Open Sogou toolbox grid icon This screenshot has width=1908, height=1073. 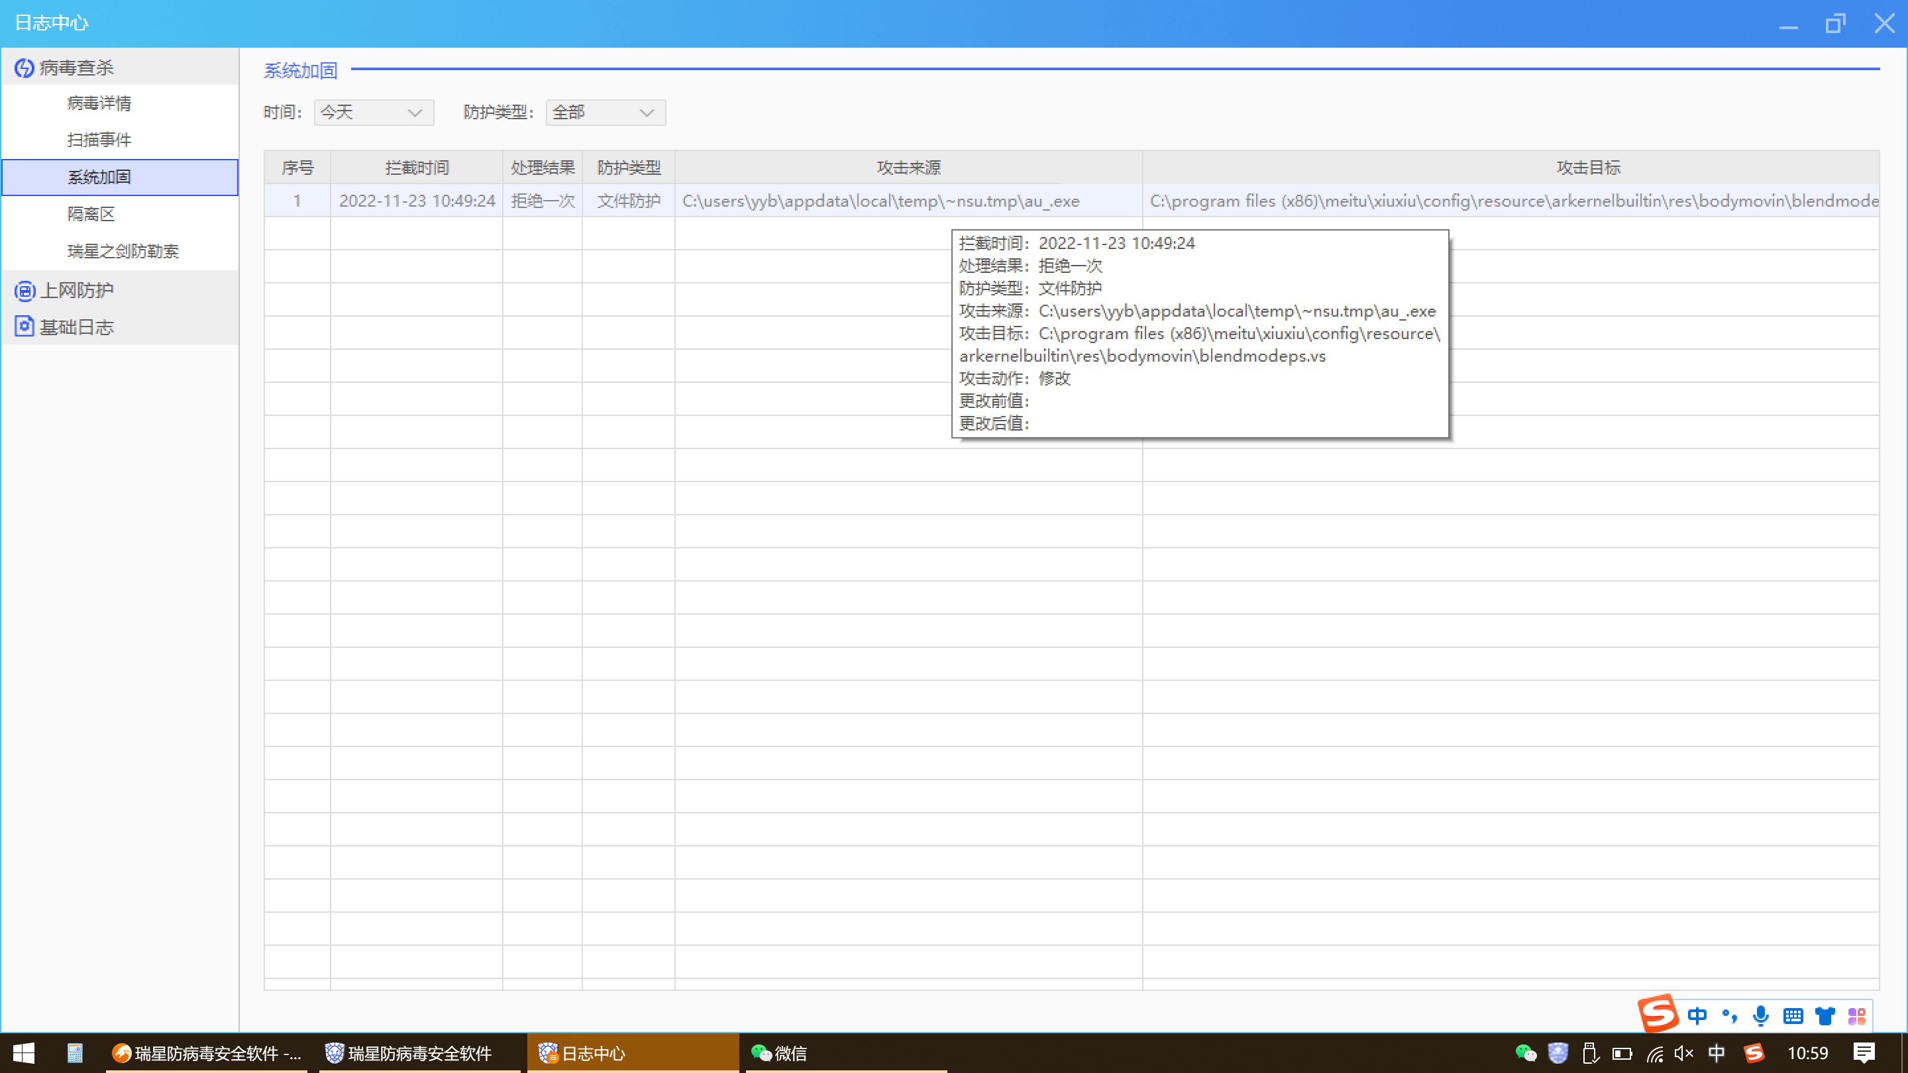pos(1856,1016)
